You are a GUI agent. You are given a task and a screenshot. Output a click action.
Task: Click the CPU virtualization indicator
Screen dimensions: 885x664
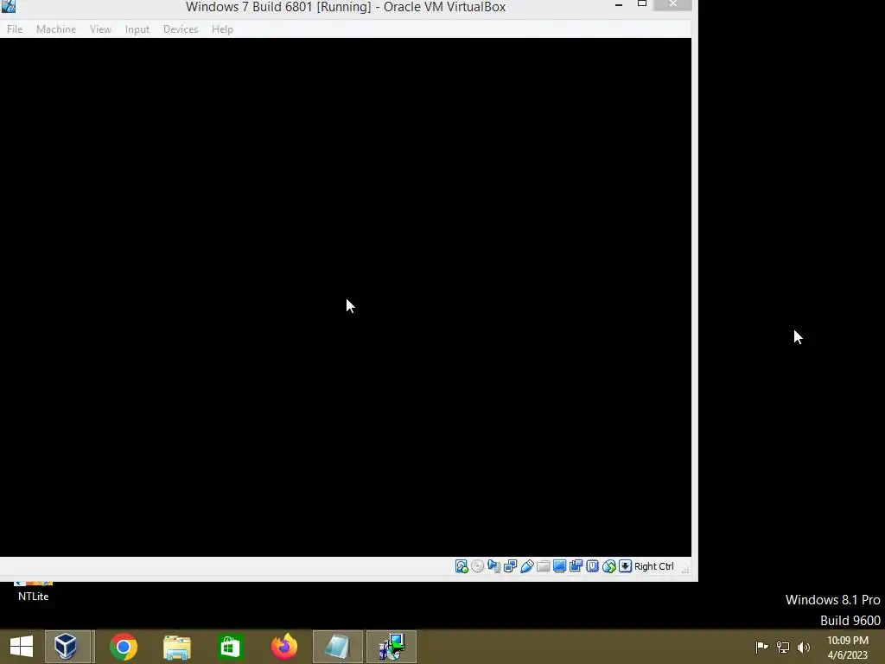(x=592, y=566)
